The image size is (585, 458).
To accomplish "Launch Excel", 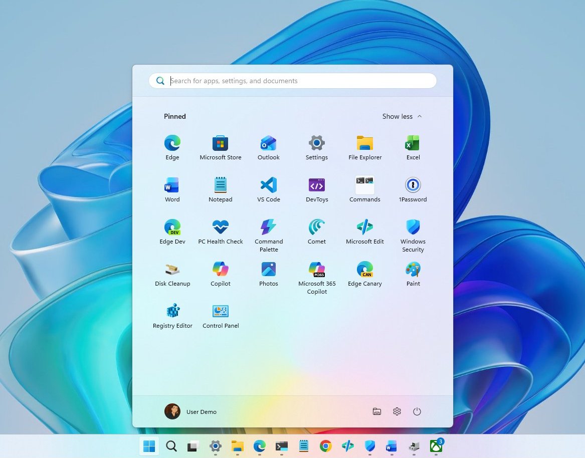I will (413, 143).
